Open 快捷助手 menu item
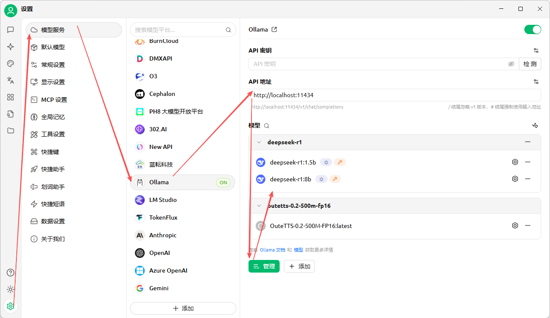550x318 pixels. click(x=74, y=169)
